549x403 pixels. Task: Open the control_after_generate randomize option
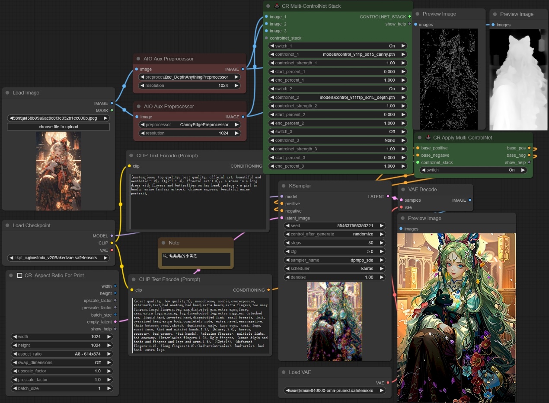click(x=335, y=234)
